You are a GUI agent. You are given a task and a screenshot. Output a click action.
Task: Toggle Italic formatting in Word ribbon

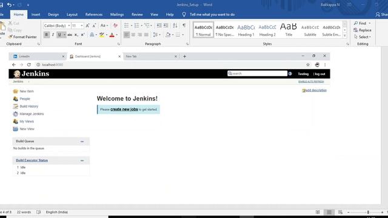click(x=53, y=35)
